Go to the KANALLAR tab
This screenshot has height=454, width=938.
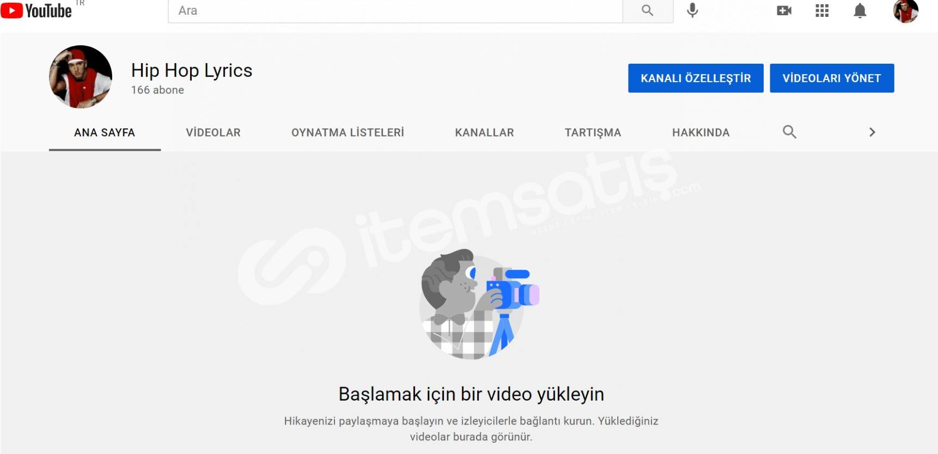[484, 132]
